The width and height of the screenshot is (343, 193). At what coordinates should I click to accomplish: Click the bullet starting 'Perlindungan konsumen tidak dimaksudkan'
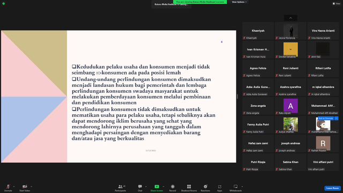(144, 124)
